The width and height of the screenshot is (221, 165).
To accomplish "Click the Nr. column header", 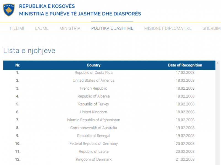I will tap(18, 65).
